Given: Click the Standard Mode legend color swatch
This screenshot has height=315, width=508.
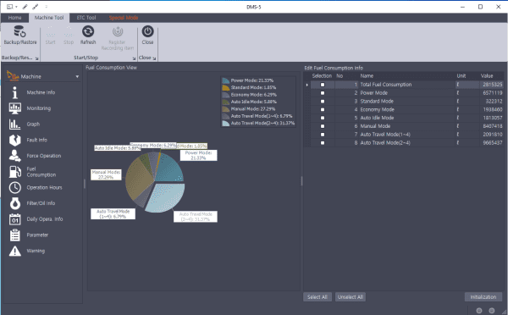Looking at the screenshot, I should coord(226,87).
